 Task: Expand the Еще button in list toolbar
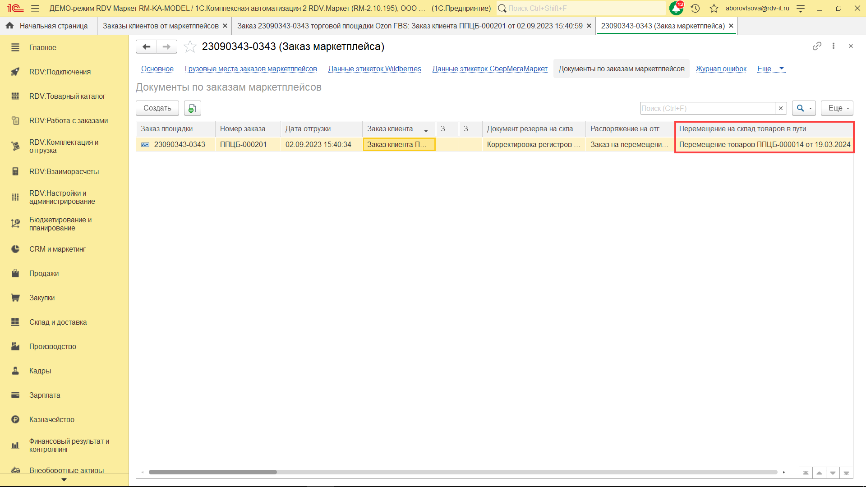click(837, 108)
